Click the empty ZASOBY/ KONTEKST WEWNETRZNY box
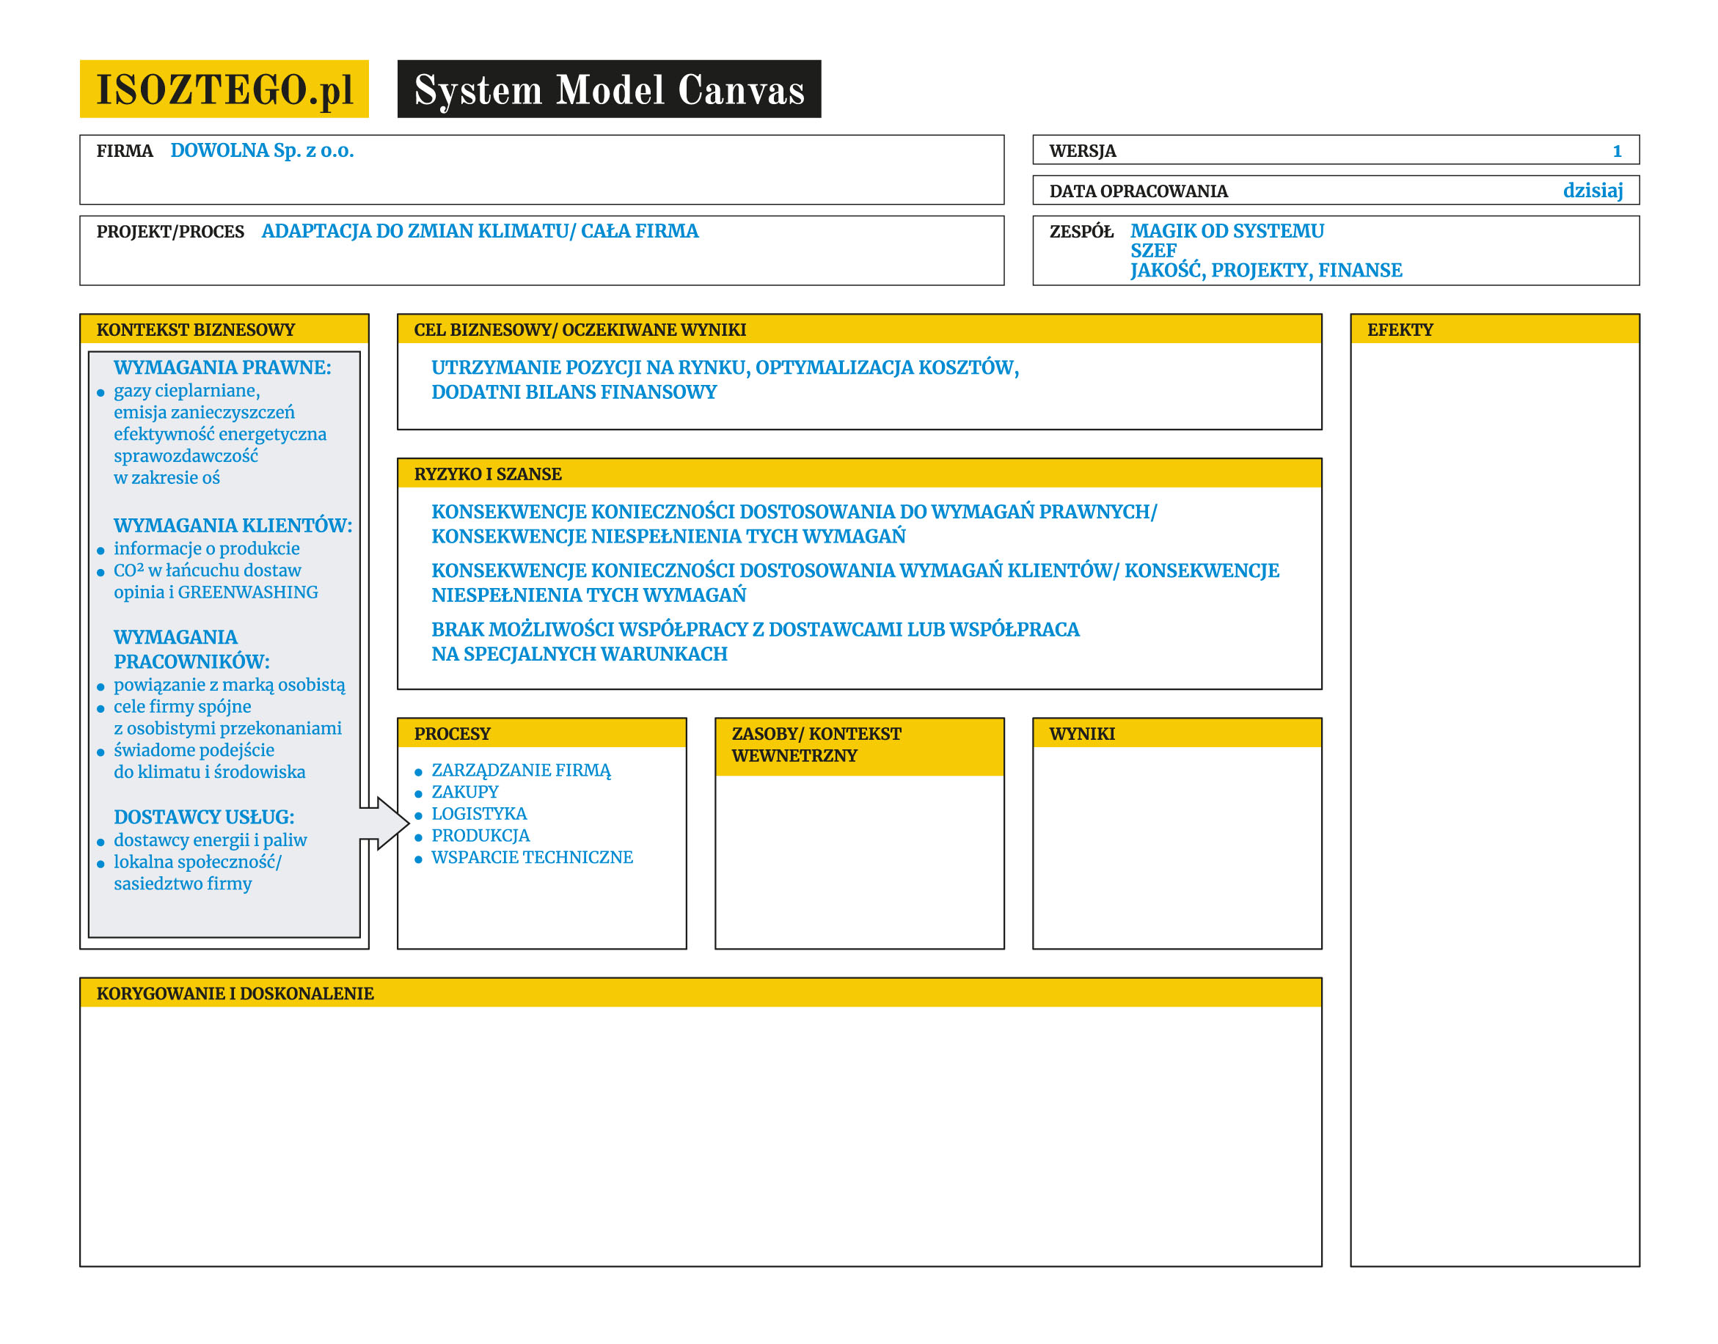1718x1344 pixels. coord(859,862)
